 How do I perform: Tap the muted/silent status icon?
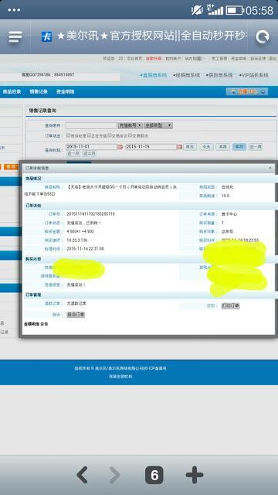point(198,10)
